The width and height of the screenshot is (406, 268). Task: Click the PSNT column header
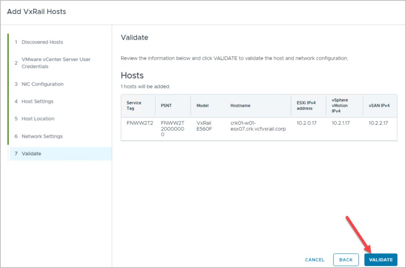coord(167,106)
